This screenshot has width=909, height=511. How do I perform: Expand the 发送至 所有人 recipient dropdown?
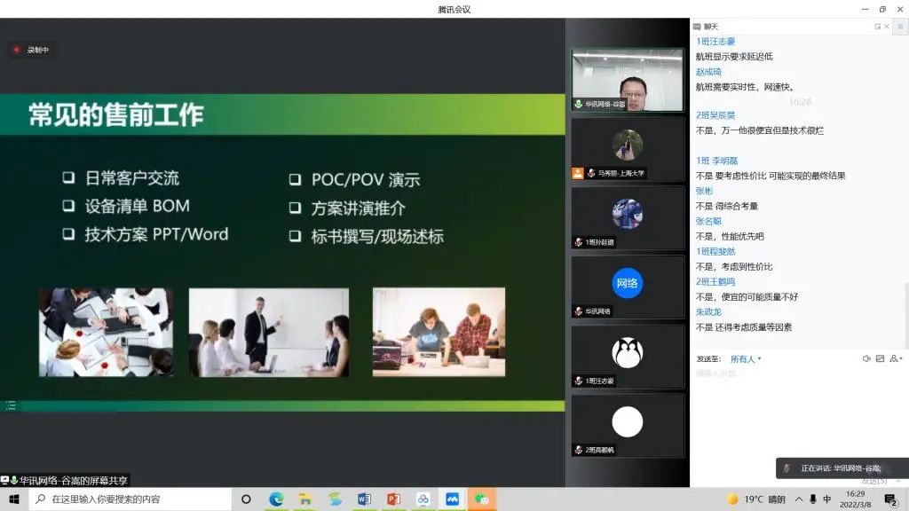pos(746,359)
